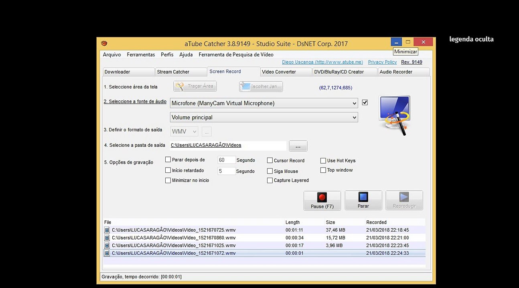Switch to the Audio Recorder tab

[403, 72]
